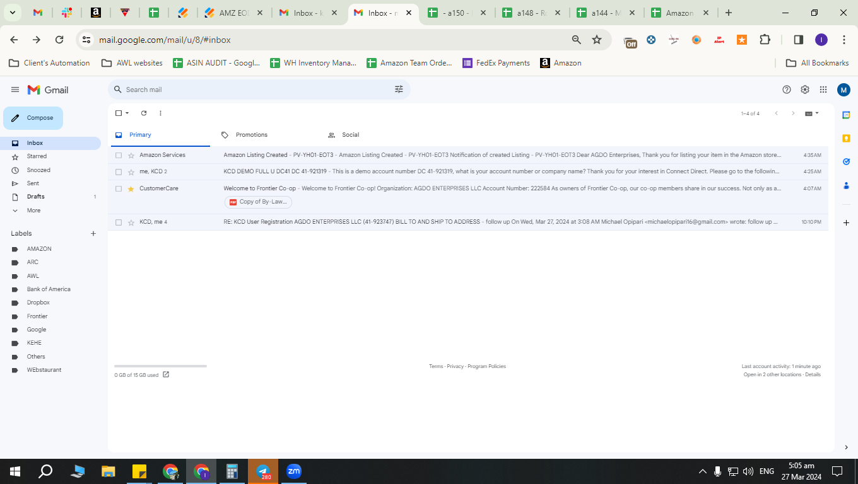The image size is (858, 484).
Task: Open the Google account avatar M
Action: pos(844,90)
